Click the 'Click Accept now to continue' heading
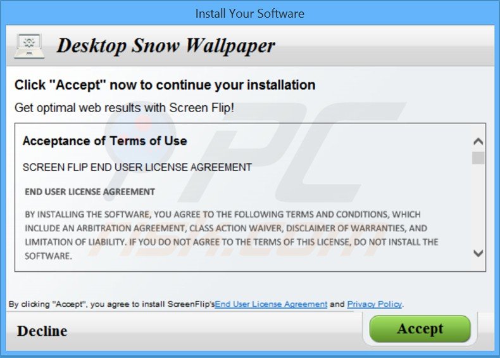500x358 pixels. (x=165, y=85)
